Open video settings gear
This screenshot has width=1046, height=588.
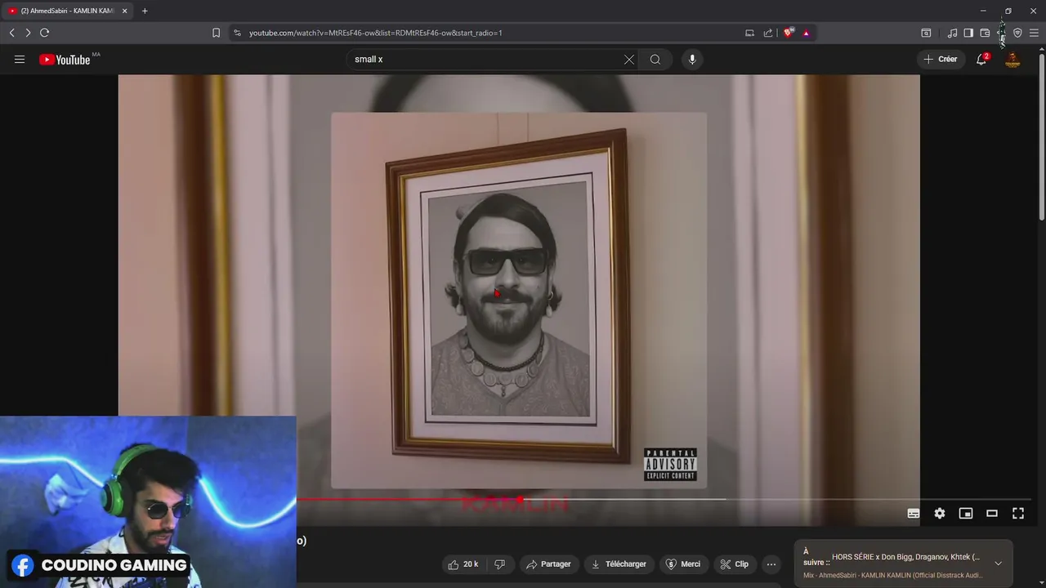tap(940, 514)
